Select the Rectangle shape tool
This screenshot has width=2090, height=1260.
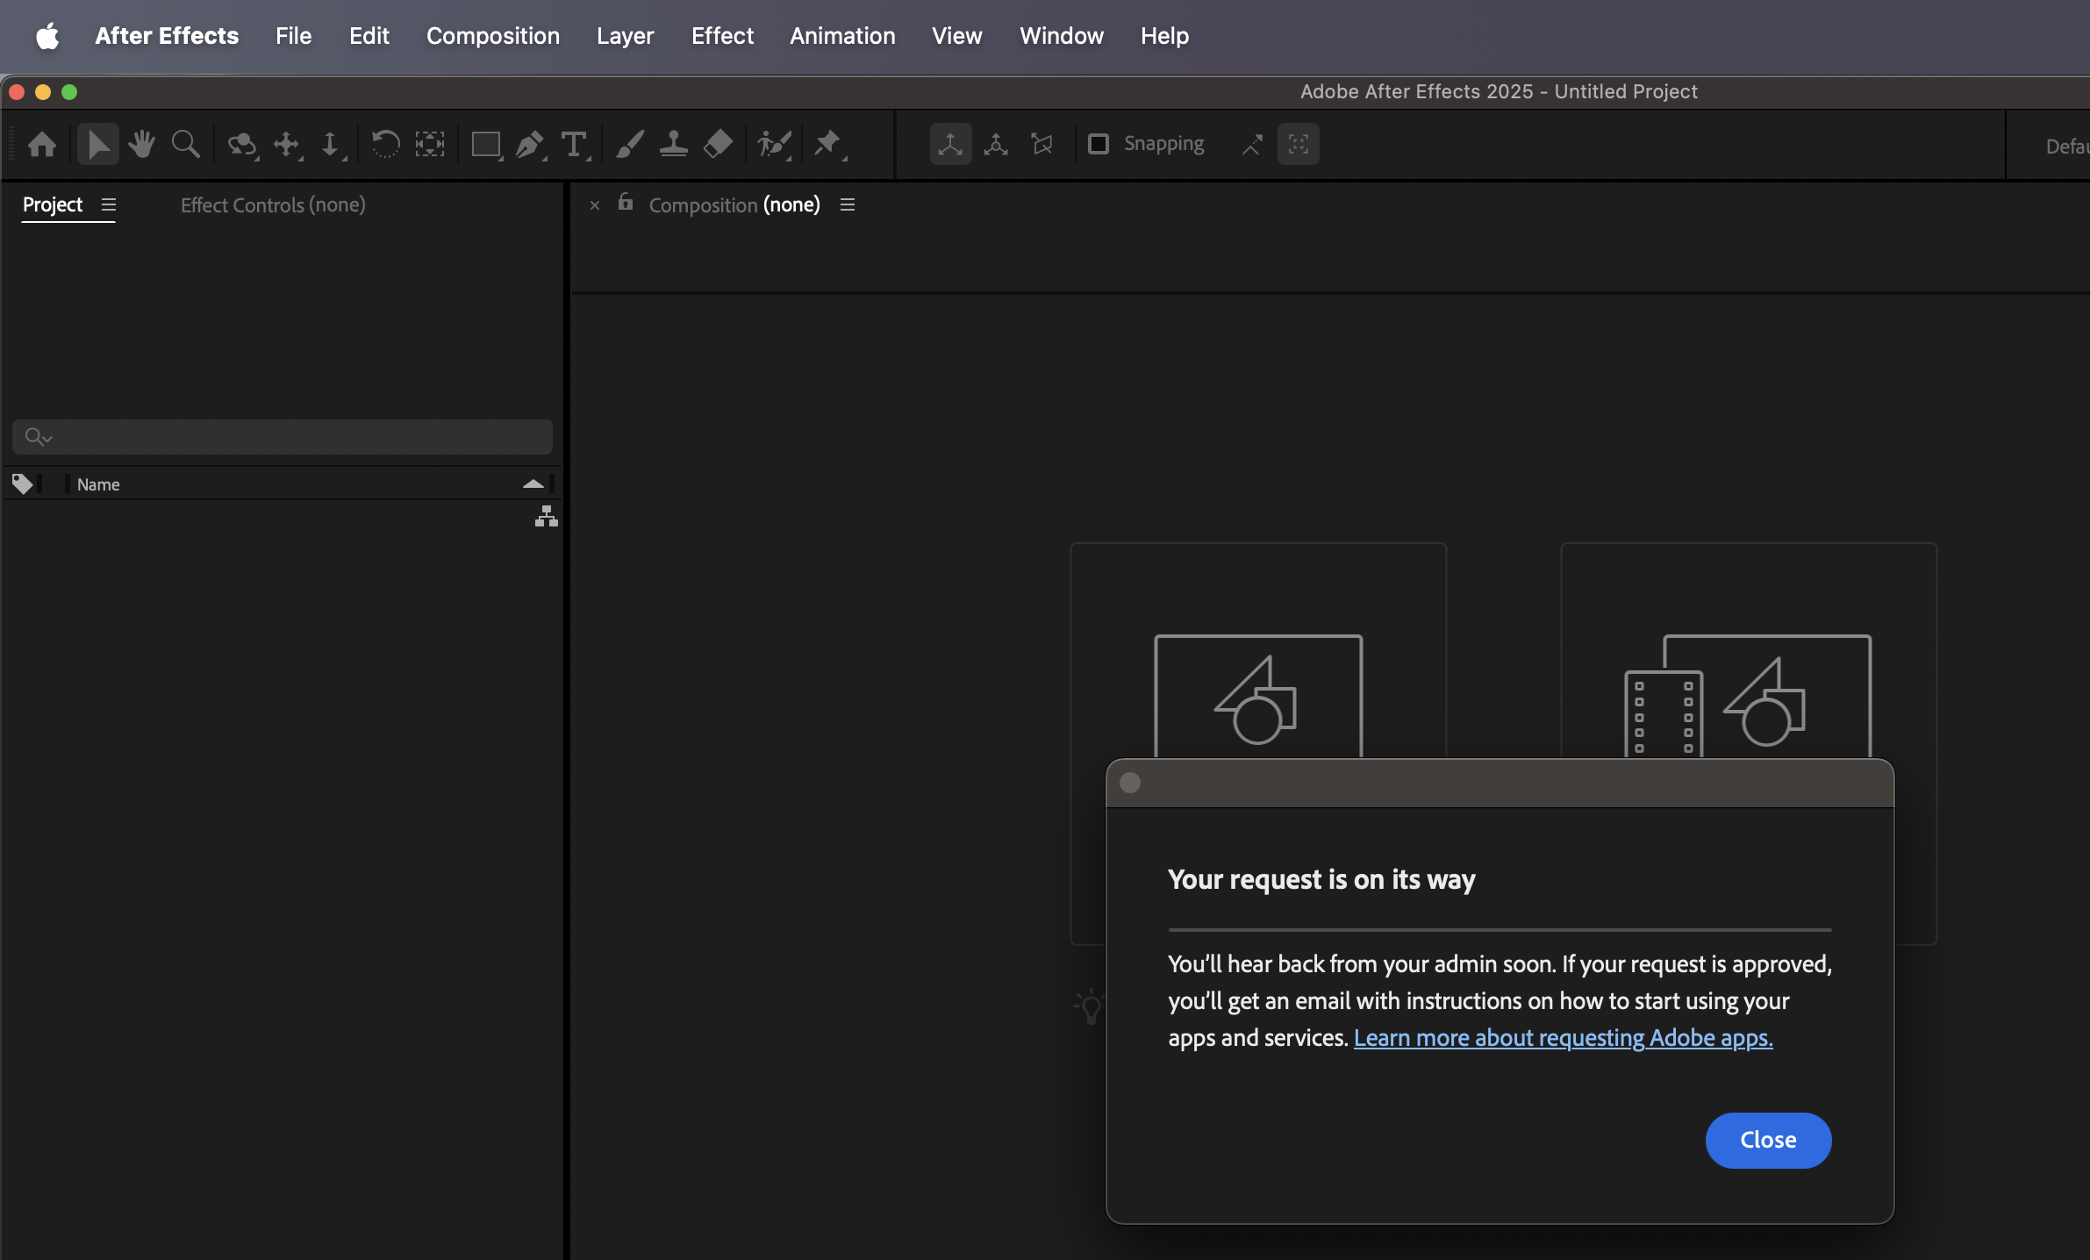click(486, 144)
